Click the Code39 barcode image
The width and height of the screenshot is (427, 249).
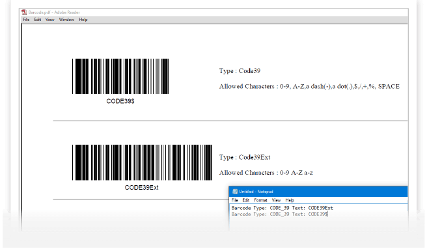[120, 76]
